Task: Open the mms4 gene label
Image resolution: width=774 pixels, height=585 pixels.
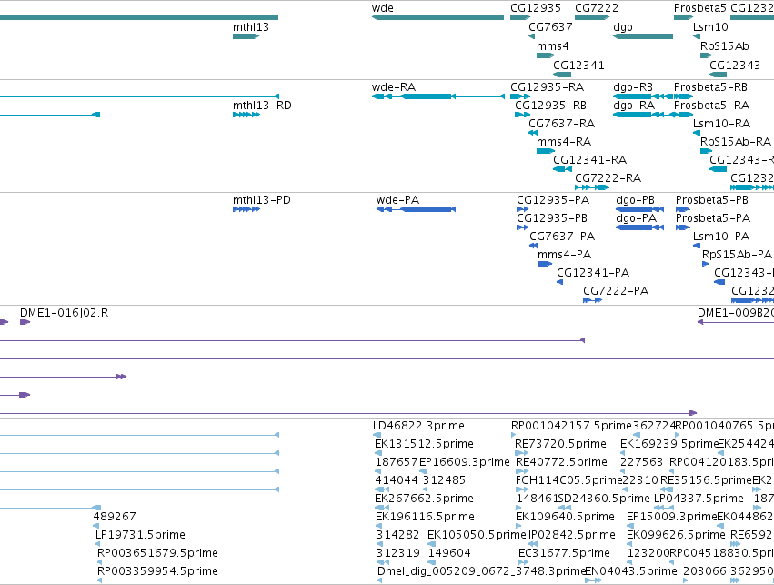Action: click(x=552, y=46)
